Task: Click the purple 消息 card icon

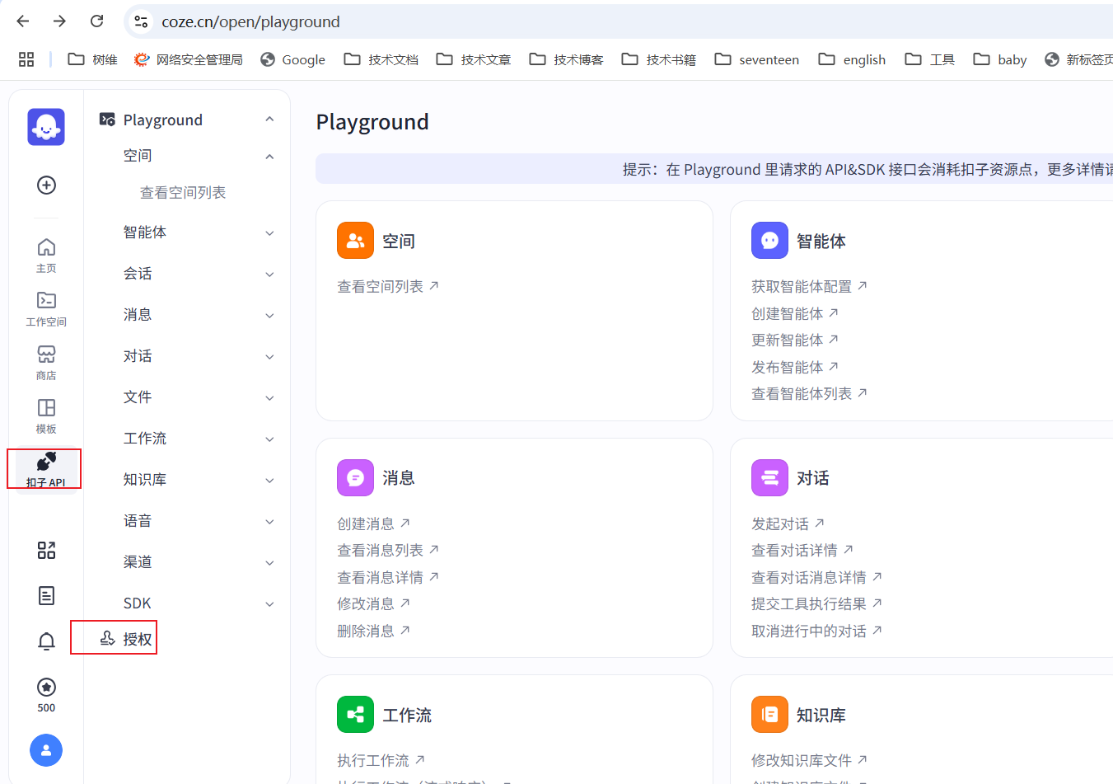Action: (355, 478)
